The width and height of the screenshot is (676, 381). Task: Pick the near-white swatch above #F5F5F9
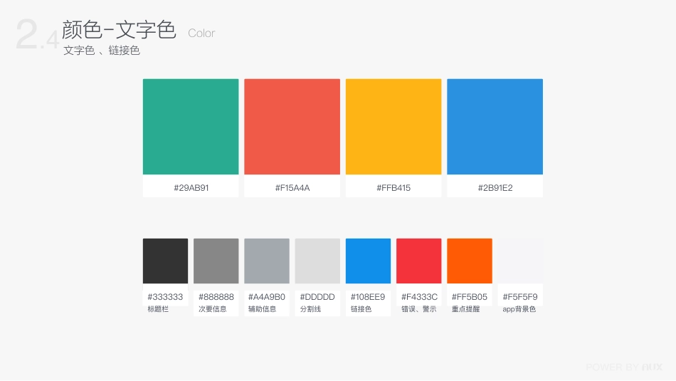(520, 261)
